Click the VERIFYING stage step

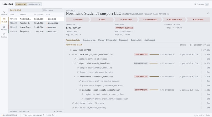(x=126, y=20)
